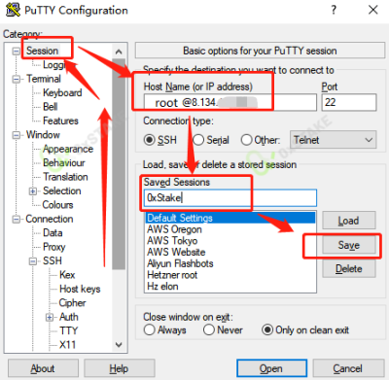Viewport: 389px width, 380px height.
Task: Expand the Auth tree node
Action: tap(50, 317)
